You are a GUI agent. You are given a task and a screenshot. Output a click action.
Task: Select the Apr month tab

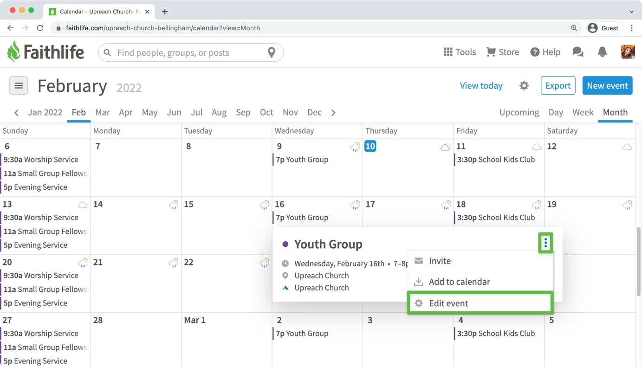(x=126, y=112)
